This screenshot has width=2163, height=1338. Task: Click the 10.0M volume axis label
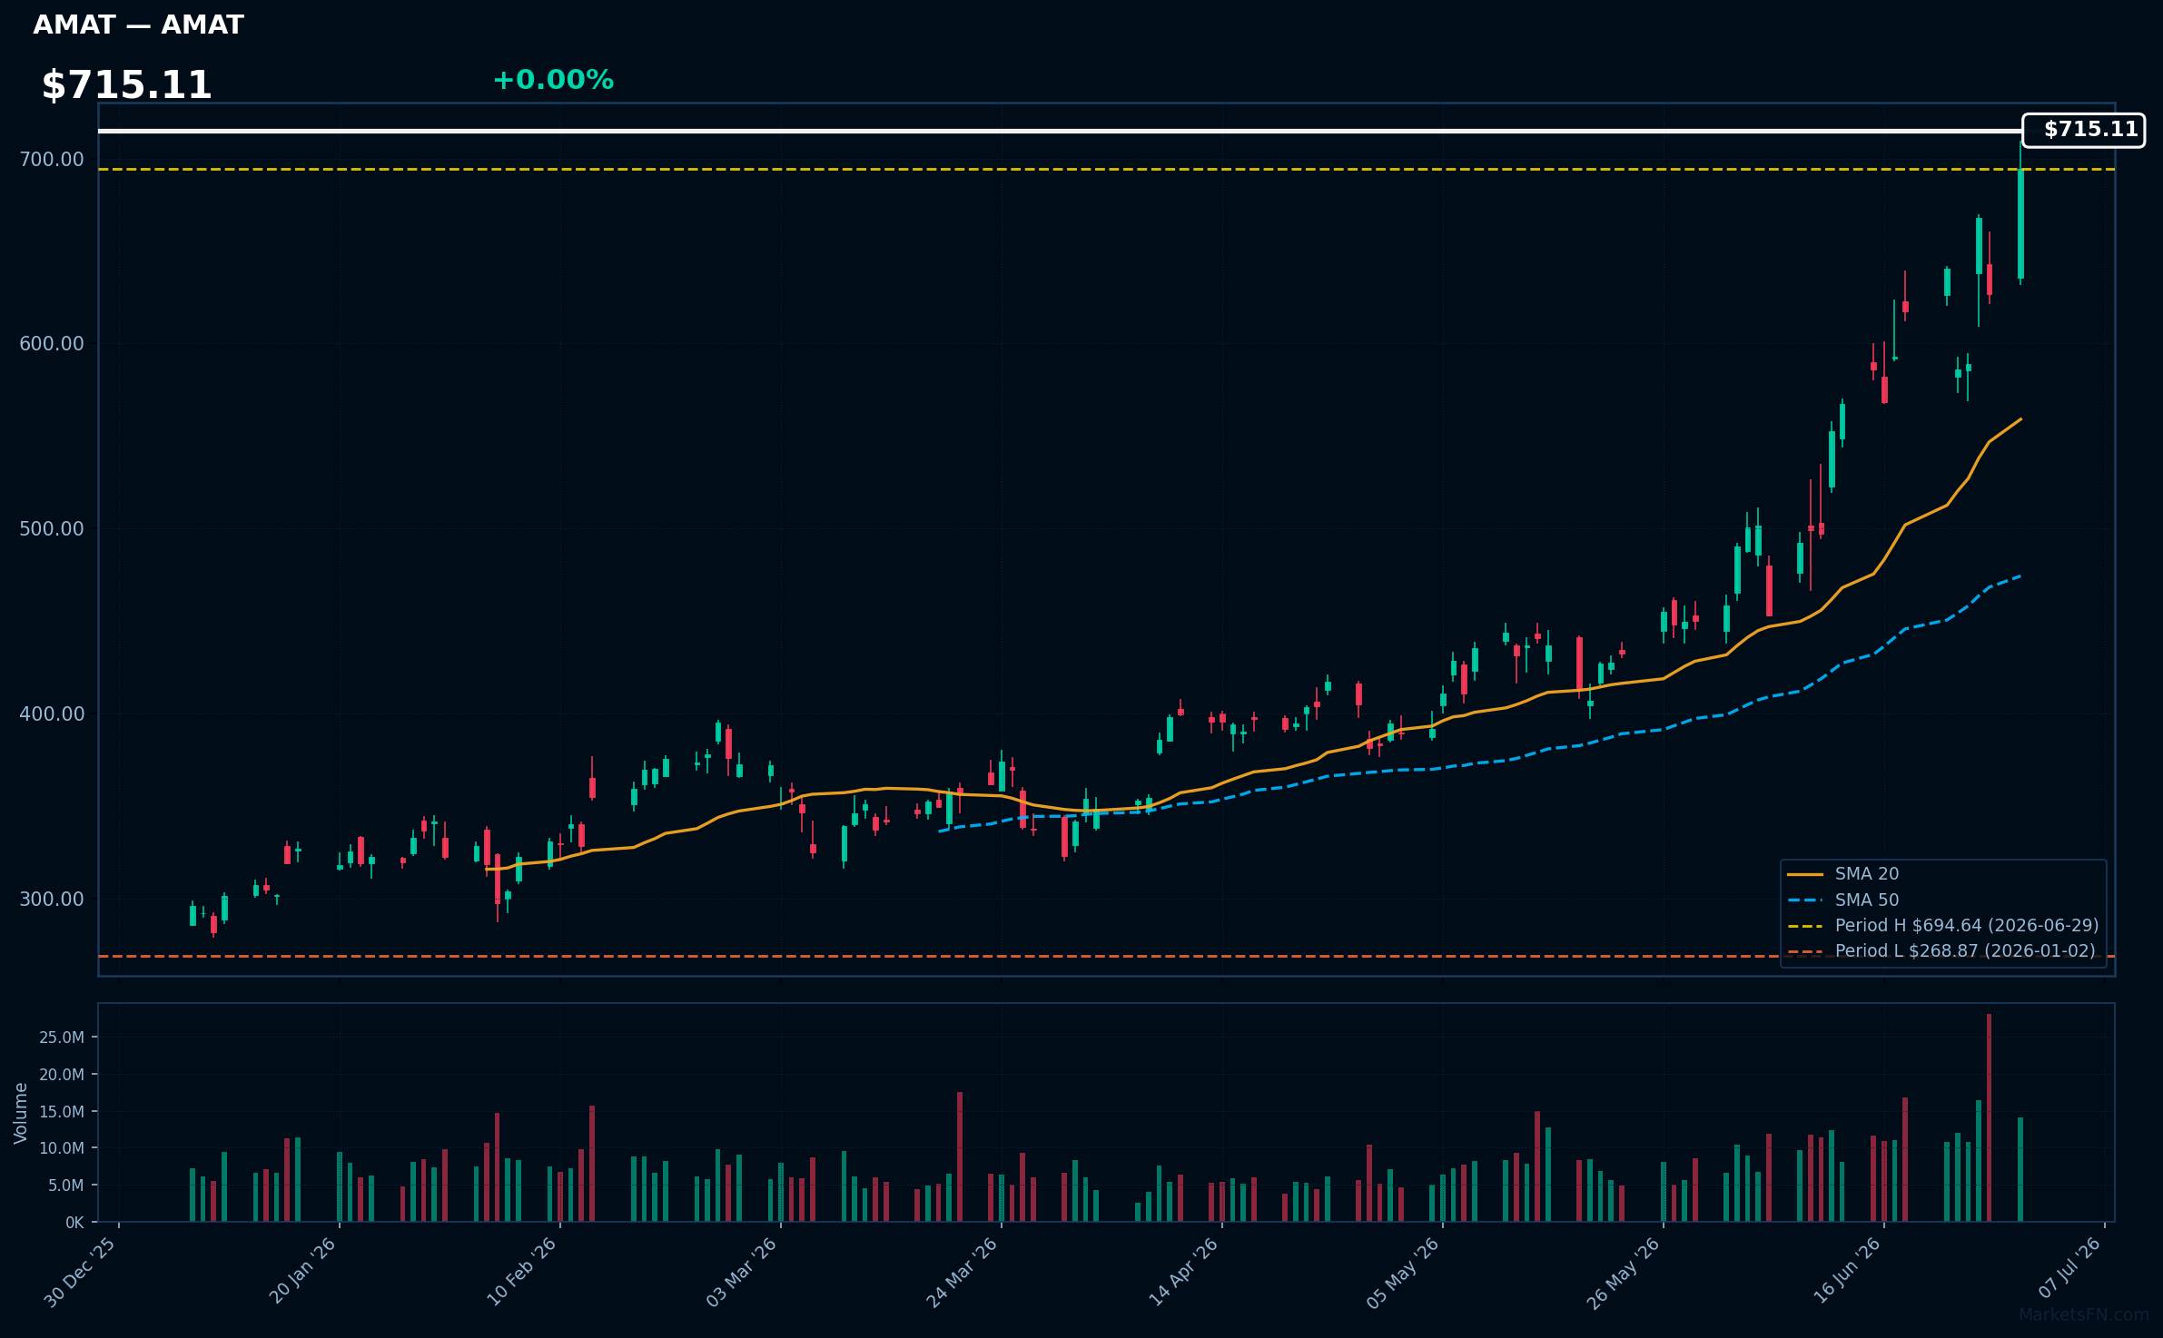[x=62, y=1148]
